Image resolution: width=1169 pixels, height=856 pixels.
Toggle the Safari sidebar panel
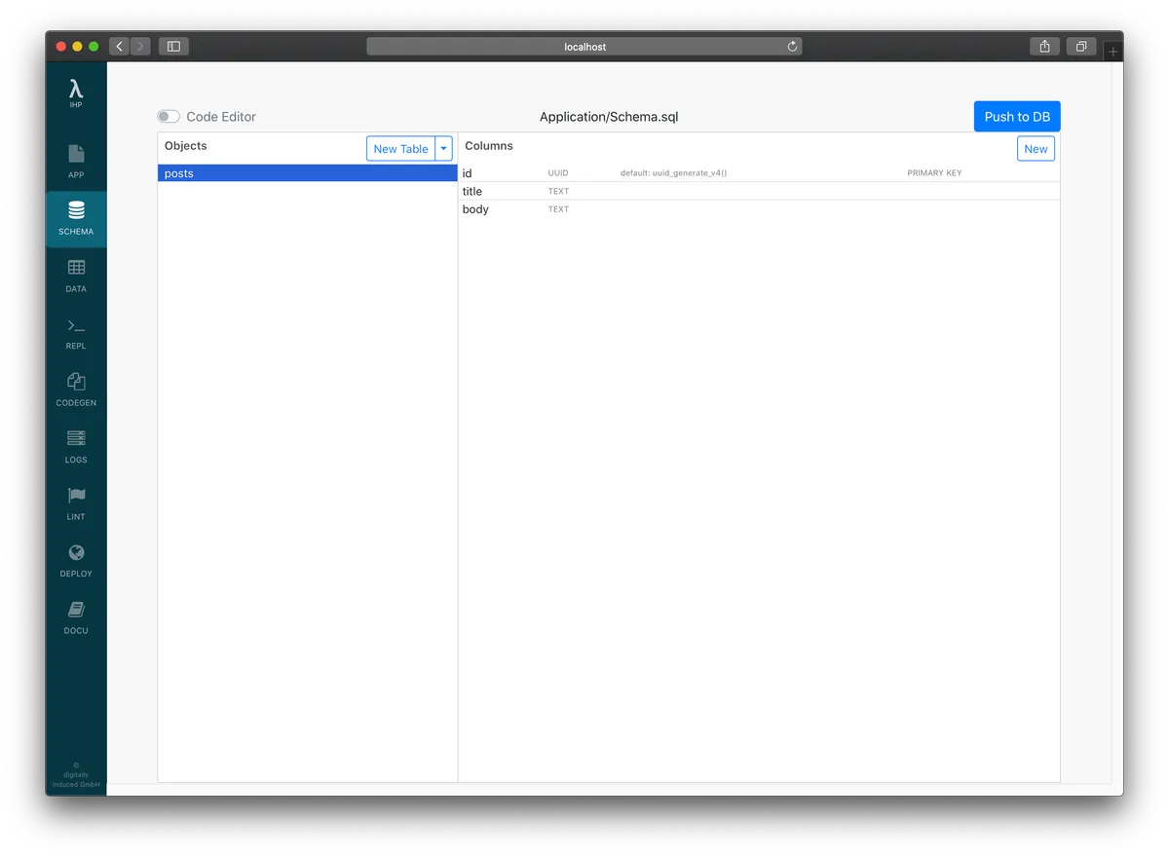[x=173, y=46]
